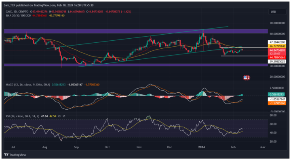Select the MACD indicator legend label
The image size is (291, 160).
pos(27,85)
